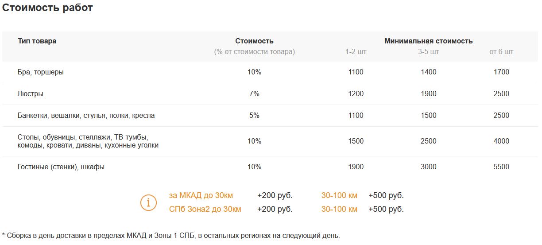
Task: Click the 'Гостиные (стенки), шкафы' row label
Action: pos(61,167)
